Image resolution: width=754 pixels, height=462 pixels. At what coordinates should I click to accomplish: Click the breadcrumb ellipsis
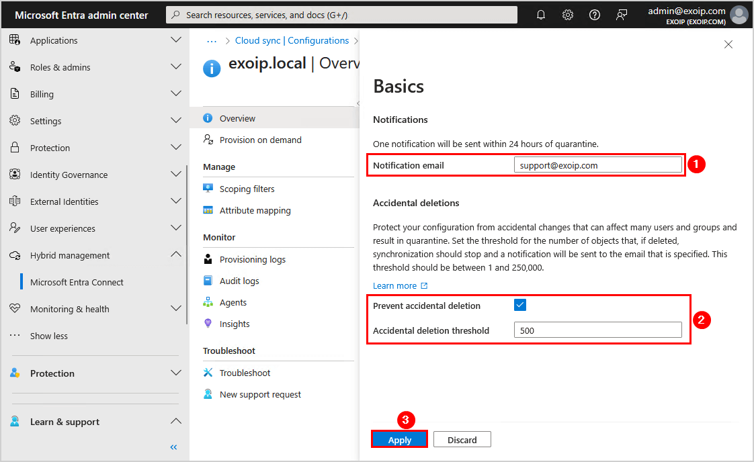click(212, 41)
